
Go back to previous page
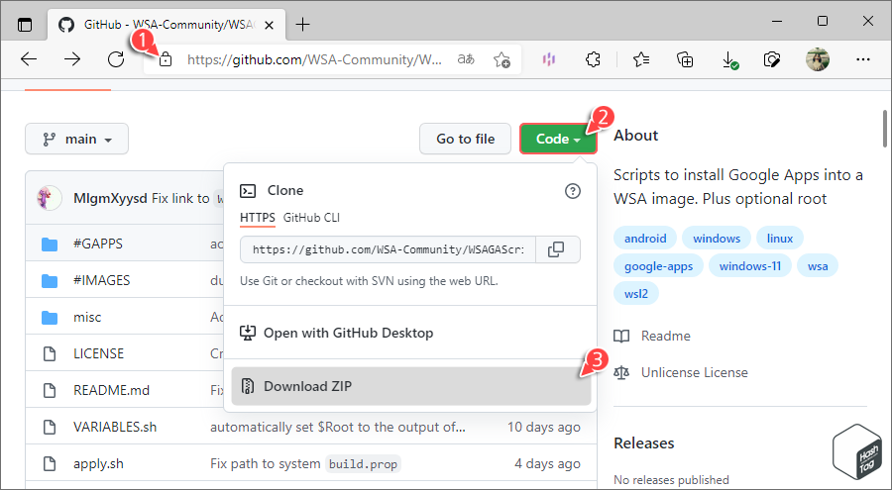[x=29, y=59]
